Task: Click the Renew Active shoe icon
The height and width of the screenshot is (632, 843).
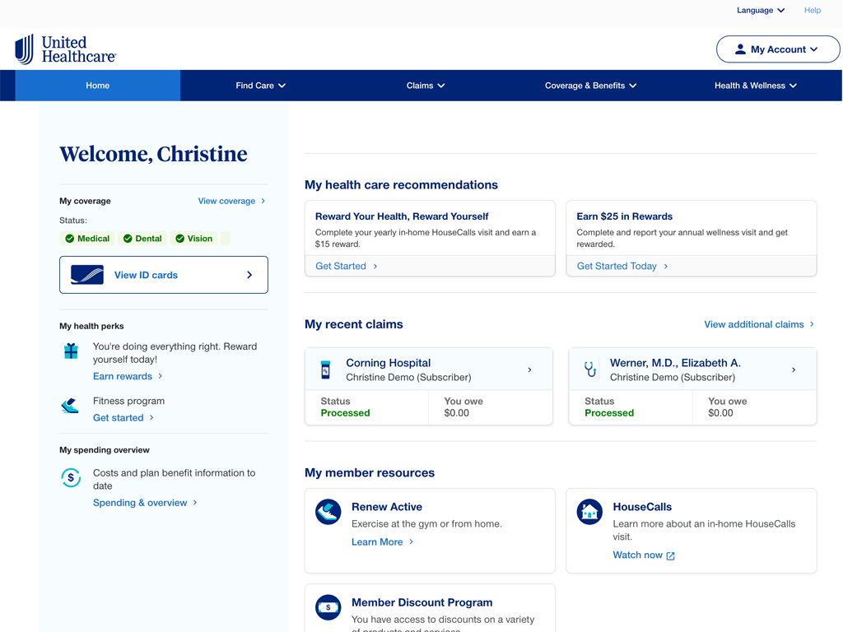Action: pyautogui.click(x=328, y=512)
